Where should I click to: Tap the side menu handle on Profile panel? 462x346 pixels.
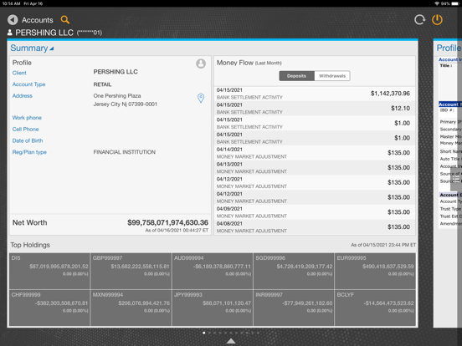456,180
